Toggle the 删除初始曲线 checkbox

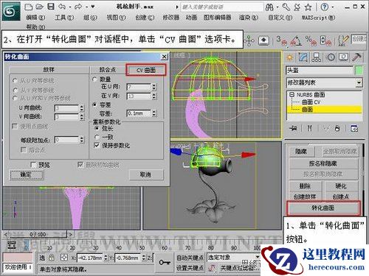pyautogui.click(x=80, y=165)
